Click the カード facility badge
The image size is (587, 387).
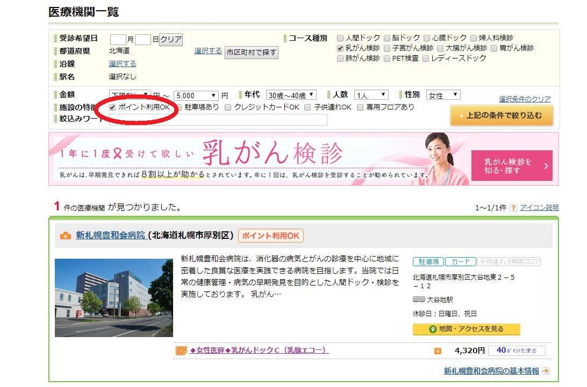(x=460, y=262)
